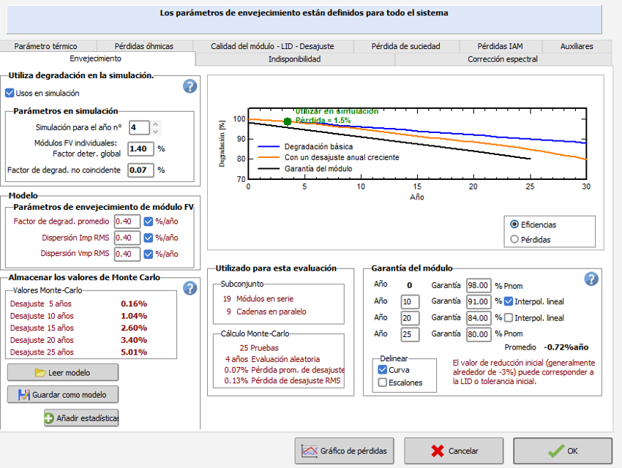The height and width of the screenshot is (468, 622).
Task: Select Pérdidas radio button
Action: [514, 239]
